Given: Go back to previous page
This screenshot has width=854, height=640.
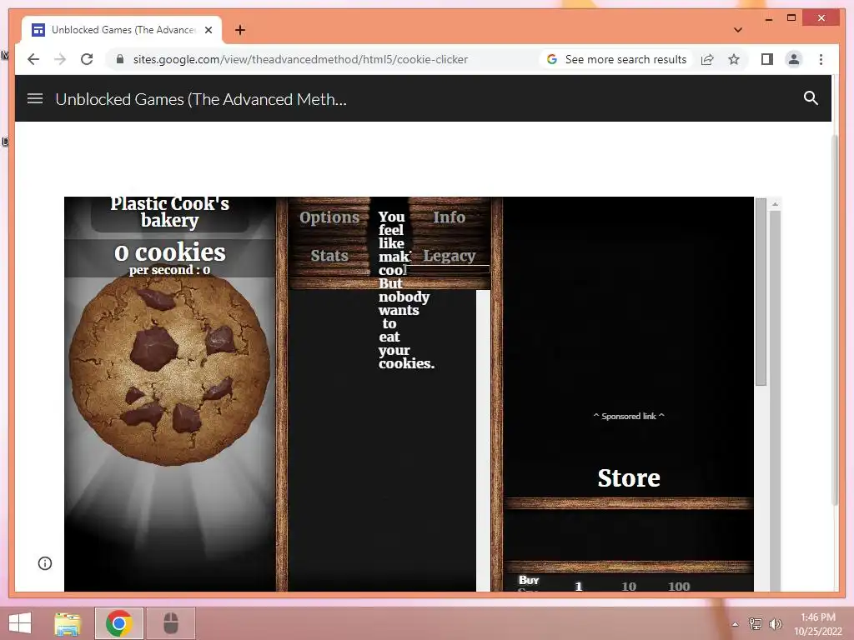Looking at the screenshot, I should coord(33,59).
